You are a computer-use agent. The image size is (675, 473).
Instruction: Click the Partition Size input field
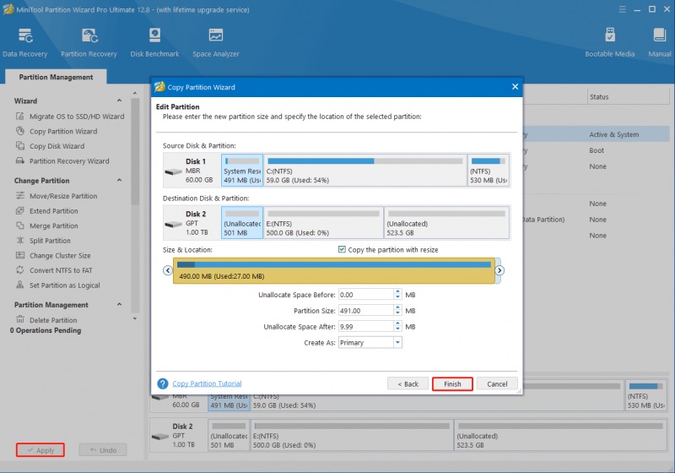click(x=366, y=311)
